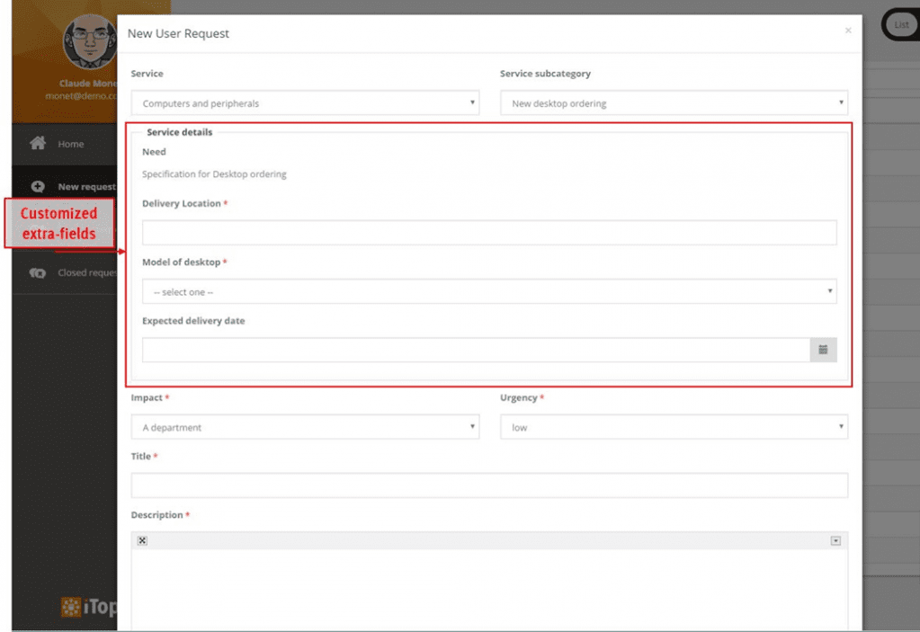Click the Home house icon in sidebar
The height and width of the screenshot is (632, 920).
point(38,143)
